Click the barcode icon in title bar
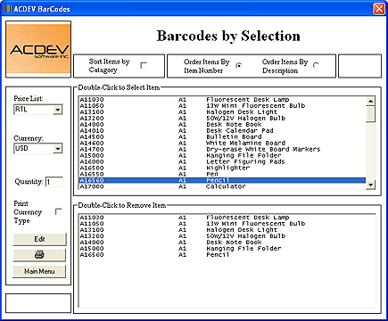The height and width of the screenshot is (321, 388). 7,9
